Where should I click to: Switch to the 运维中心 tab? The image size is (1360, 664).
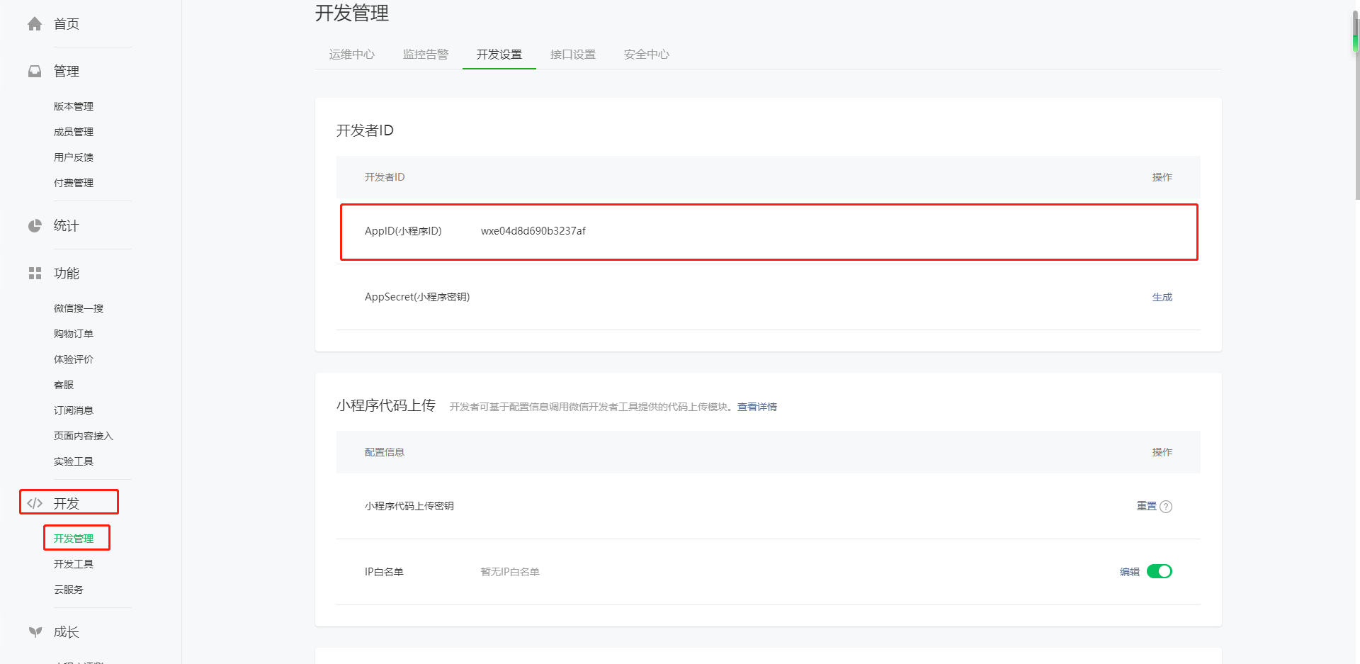pos(351,55)
